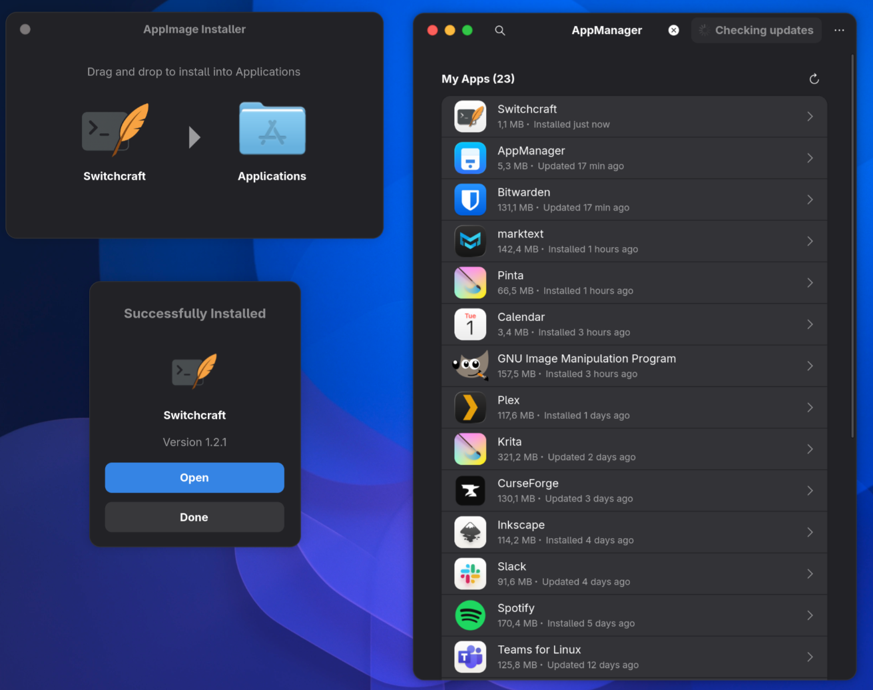
Task: Click the Inkscape app icon
Action: pyautogui.click(x=470, y=532)
